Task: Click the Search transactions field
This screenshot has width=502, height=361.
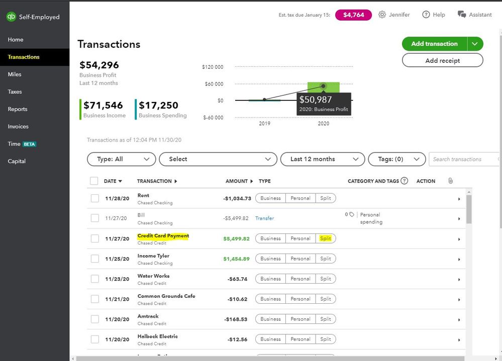Action: 464,159
